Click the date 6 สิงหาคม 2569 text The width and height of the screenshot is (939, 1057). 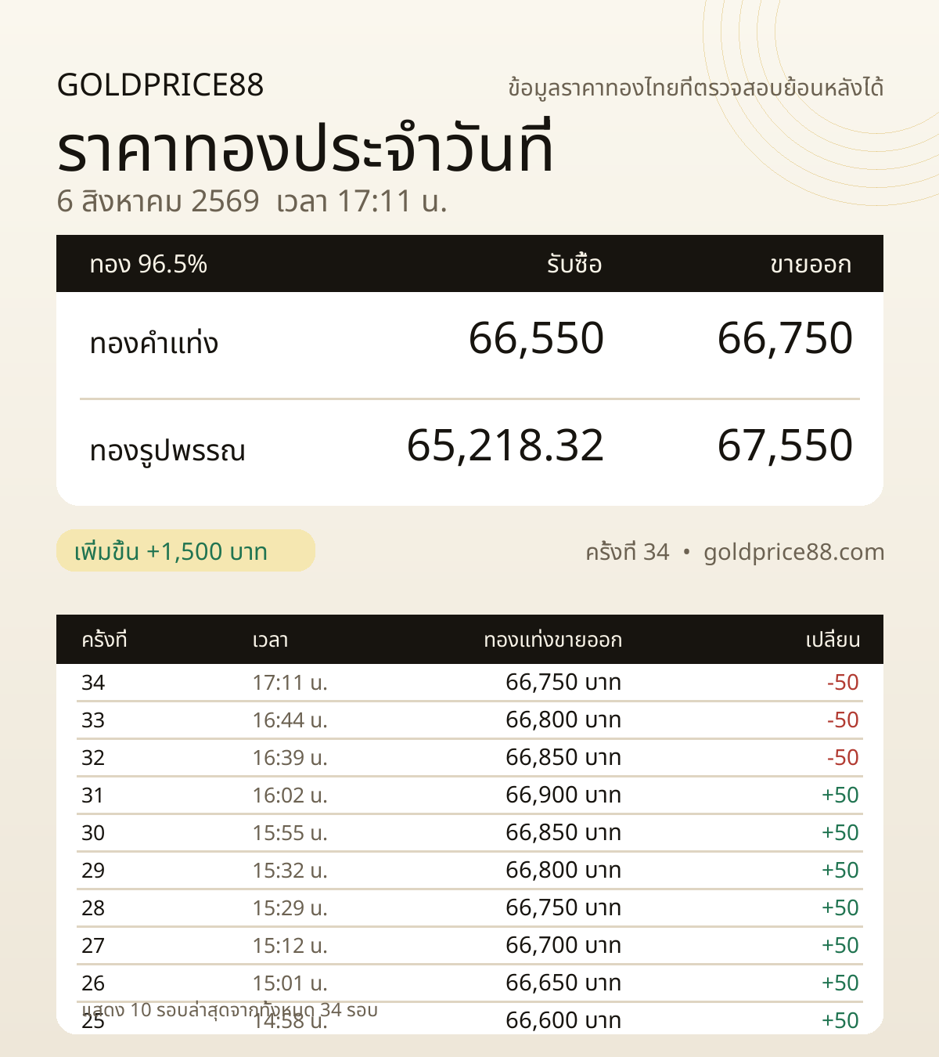tap(158, 201)
